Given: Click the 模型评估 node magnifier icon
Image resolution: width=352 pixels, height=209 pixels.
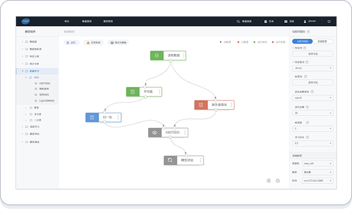Looking at the screenshot, I should [170, 160].
